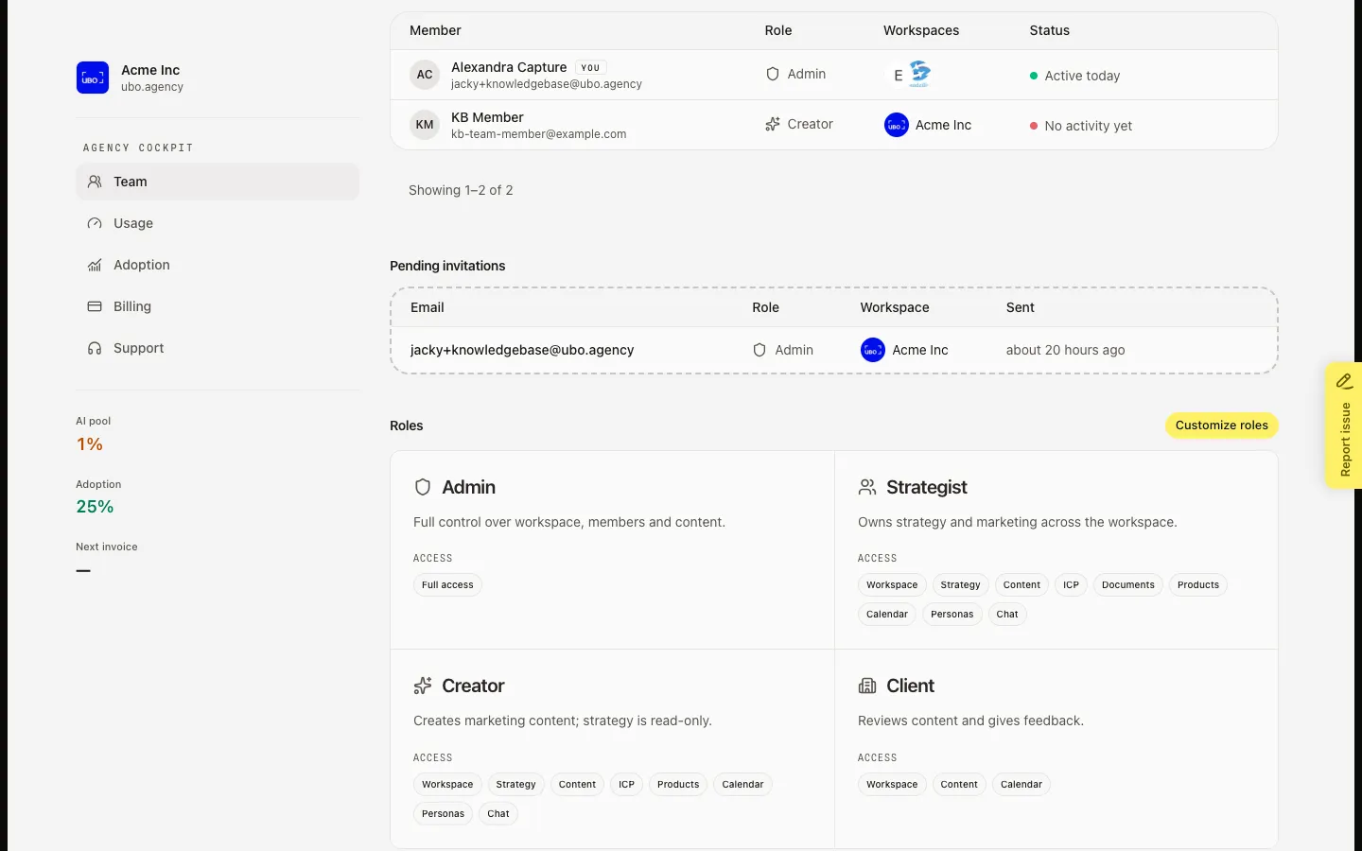Click the Status column header in members table
The width and height of the screenshot is (1362, 851).
tap(1050, 30)
